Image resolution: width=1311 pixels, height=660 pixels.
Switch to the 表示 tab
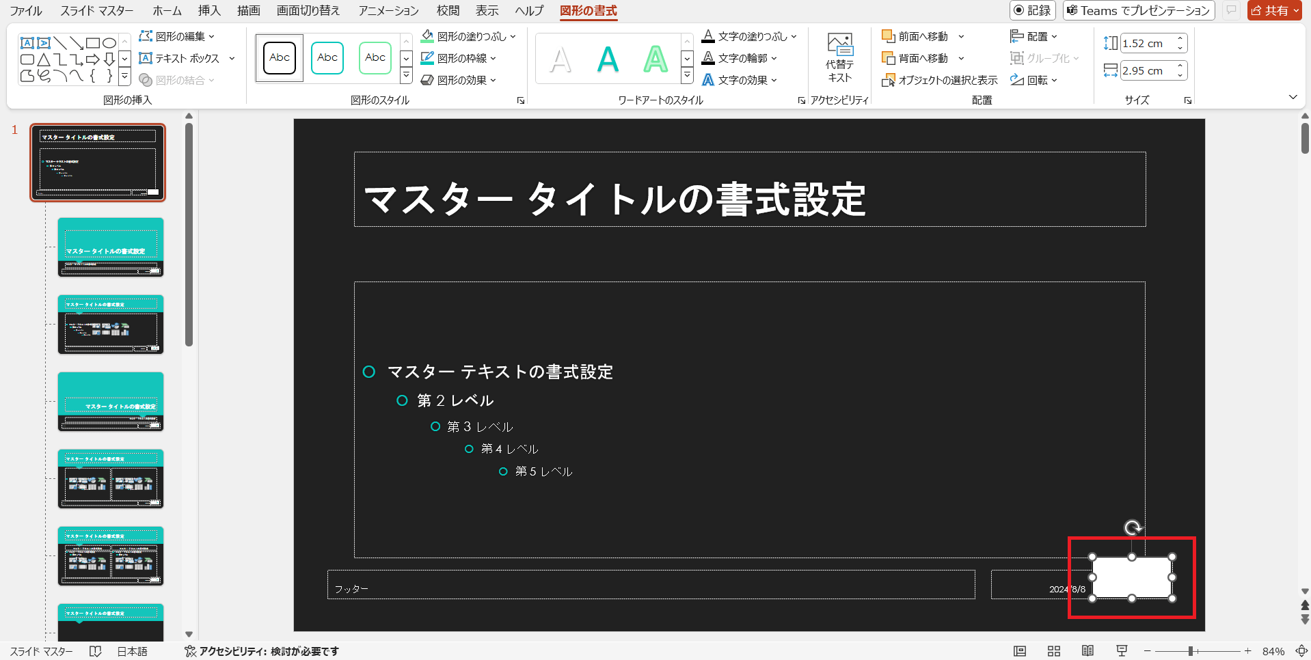tap(487, 10)
